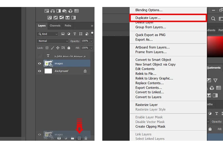Open the Kind filter dropdown
This screenshot has width=223, height=148.
[x=47, y=34]
